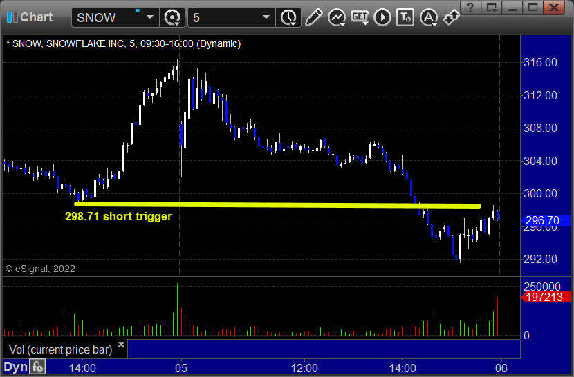Open help question mark button
The width and height of the screenshot is (574, 377).
471,8
